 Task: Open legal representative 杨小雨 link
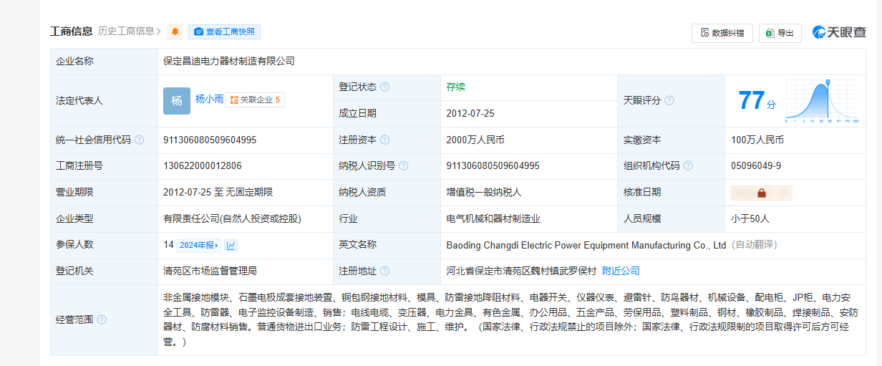click(x=209, y=100)
